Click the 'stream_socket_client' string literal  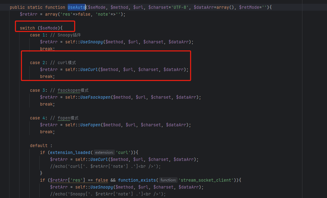(206, 180)
